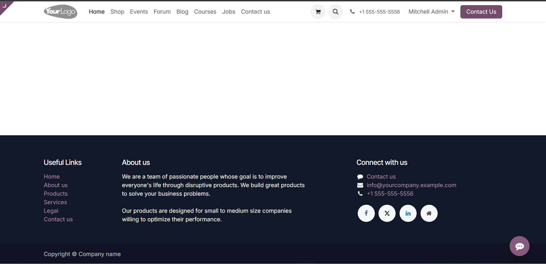The height and width of the screenshot is (264, 546).
Task: Open the Jobs menu item
Action: tap(229, 12)
